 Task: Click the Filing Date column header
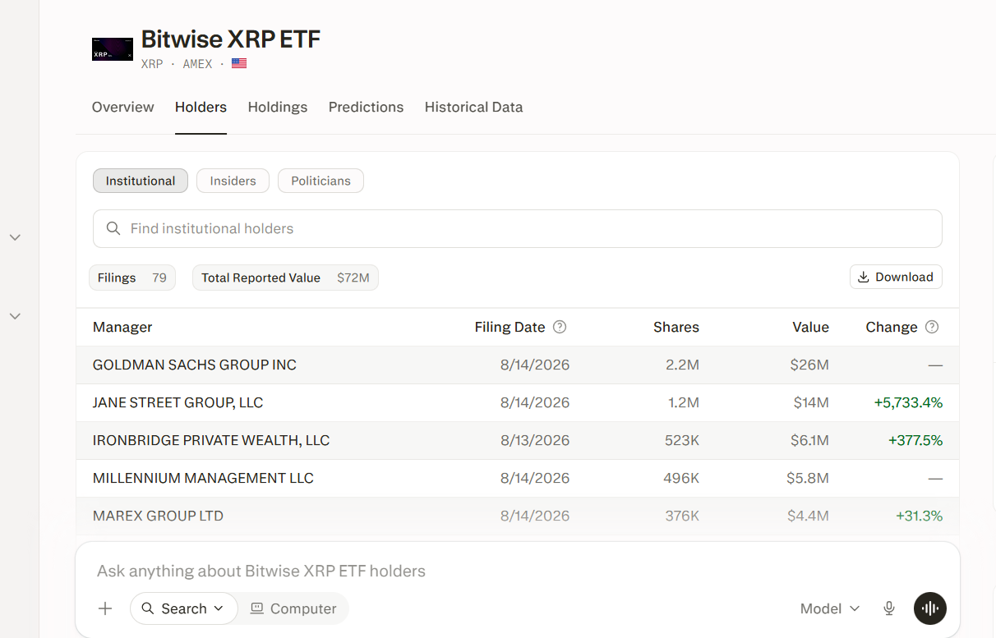[510, 327]
